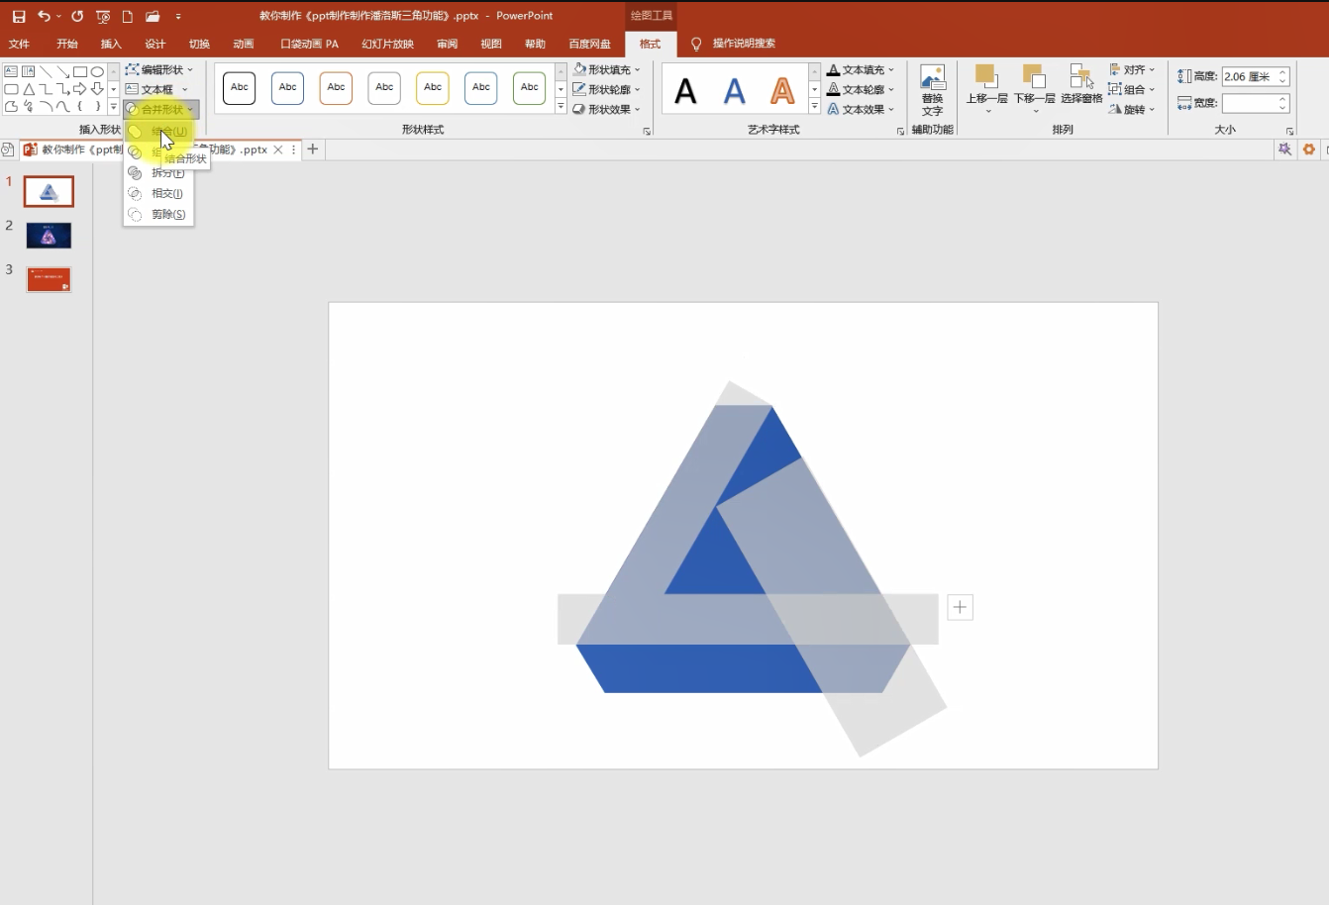Choose the straight line shape
The image size is (1329, 905).
pos(46,71)
